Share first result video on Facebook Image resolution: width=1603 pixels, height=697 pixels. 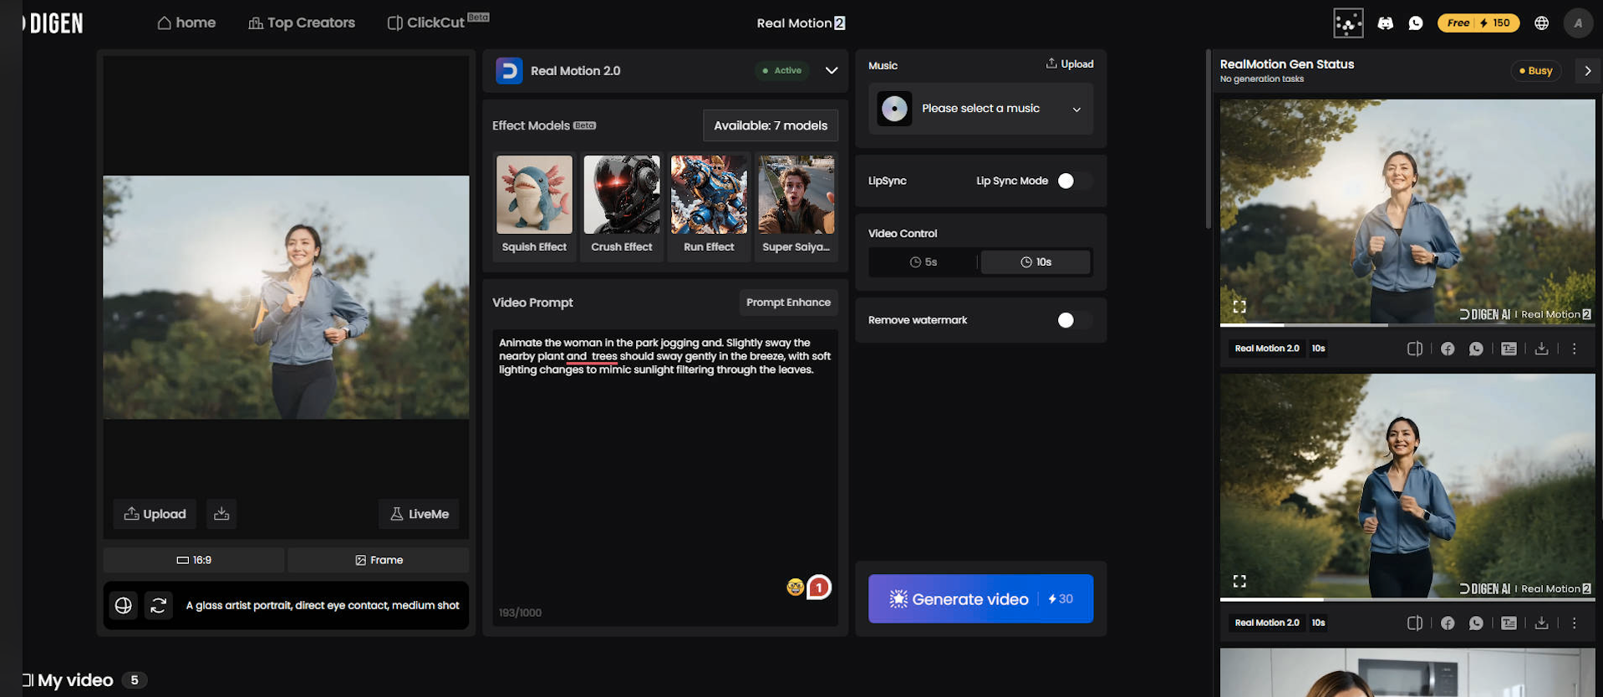pyautogui.click(x=1448, y=348)
